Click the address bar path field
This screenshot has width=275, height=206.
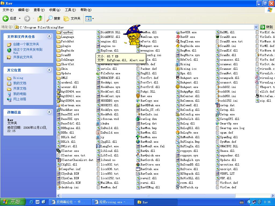coord(134,27)
